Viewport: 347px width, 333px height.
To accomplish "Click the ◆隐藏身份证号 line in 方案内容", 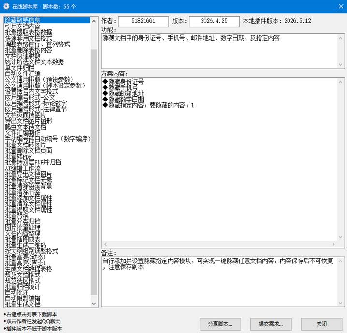I will click(123, 82).
